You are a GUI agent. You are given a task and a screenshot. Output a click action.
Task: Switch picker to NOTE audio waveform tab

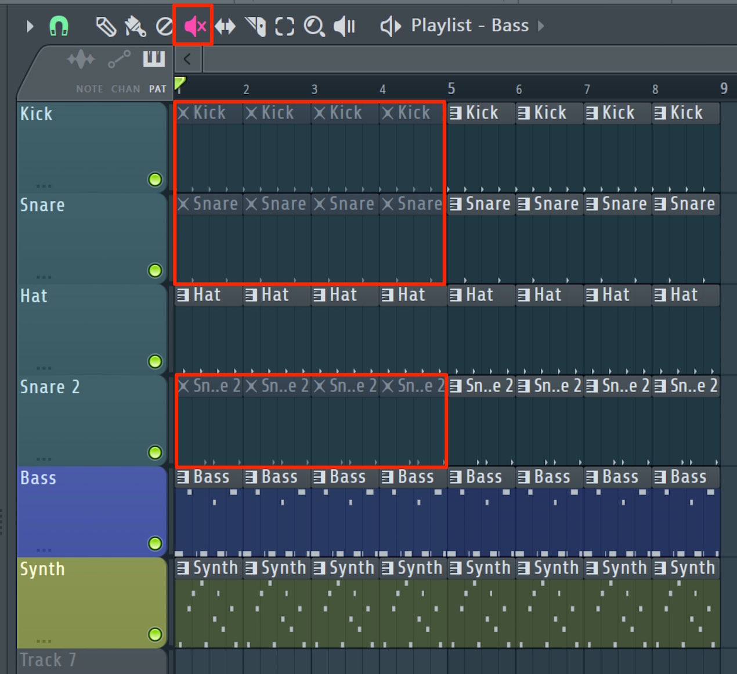coord(82,59)
